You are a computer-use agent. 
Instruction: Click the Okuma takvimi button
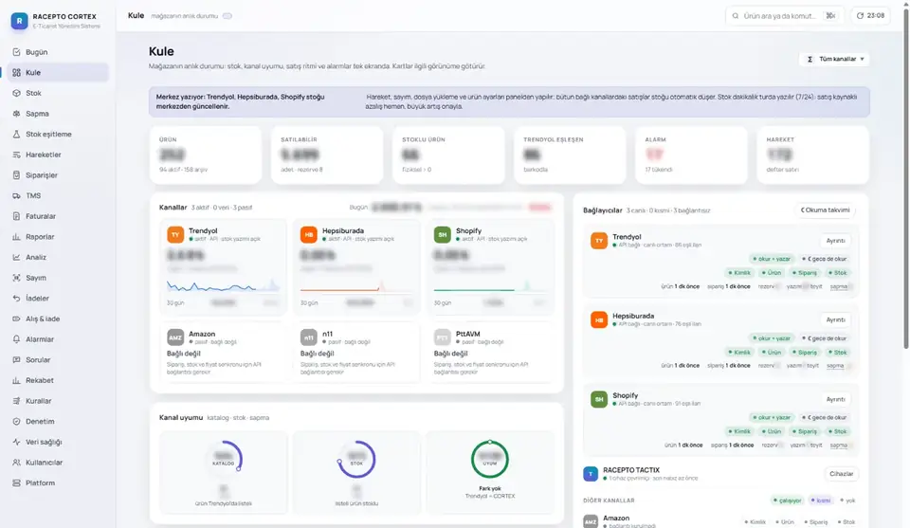(x=826, y=210)
